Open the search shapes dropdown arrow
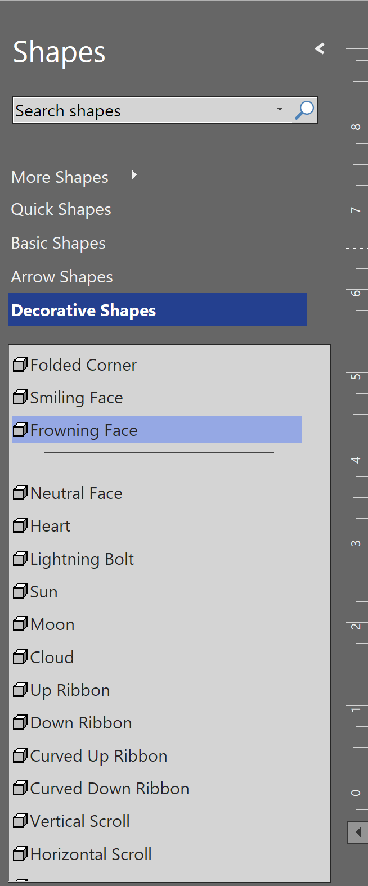 [280, 110]
